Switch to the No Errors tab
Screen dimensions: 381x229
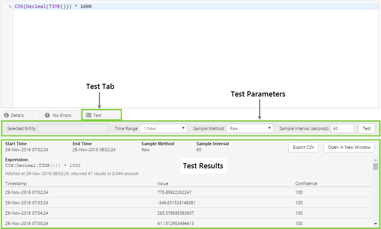61,115
